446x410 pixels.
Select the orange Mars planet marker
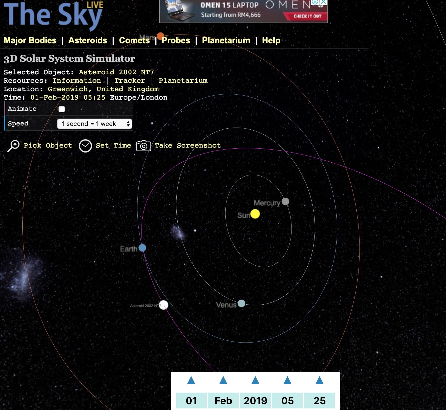161,36
